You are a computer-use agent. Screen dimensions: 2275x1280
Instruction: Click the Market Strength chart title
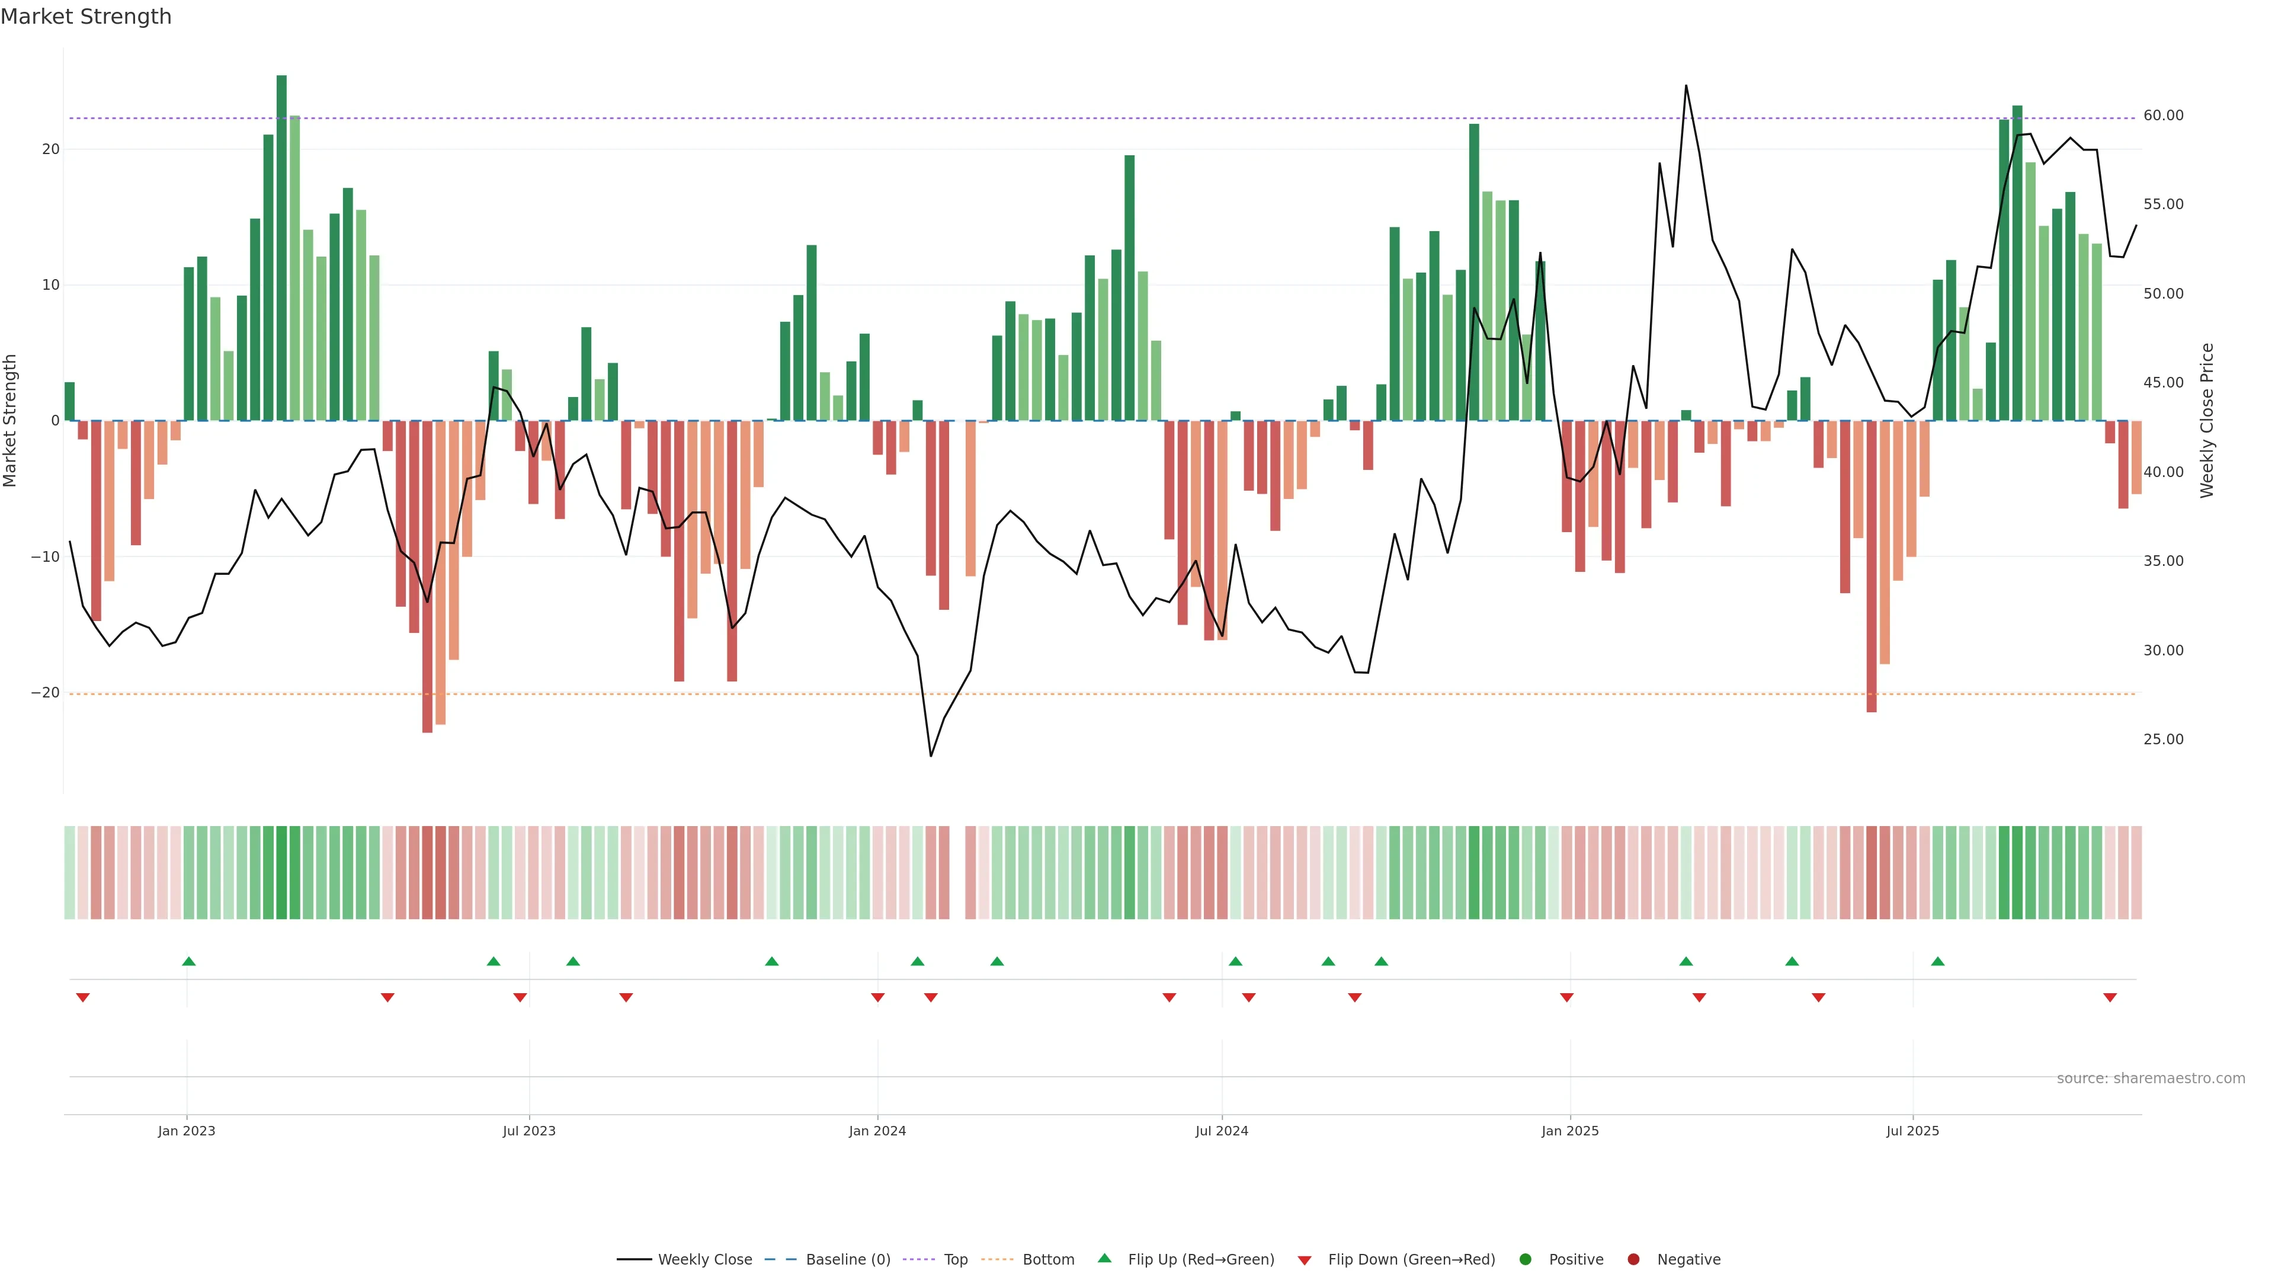(86, 17)
